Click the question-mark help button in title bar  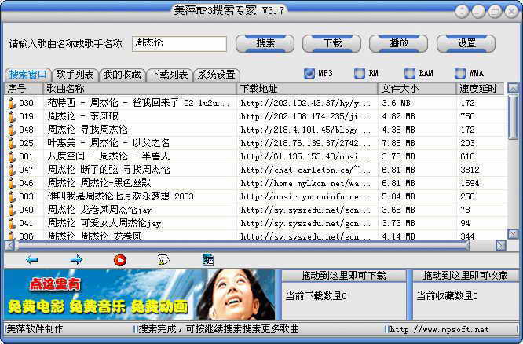(x=463, y=11)
